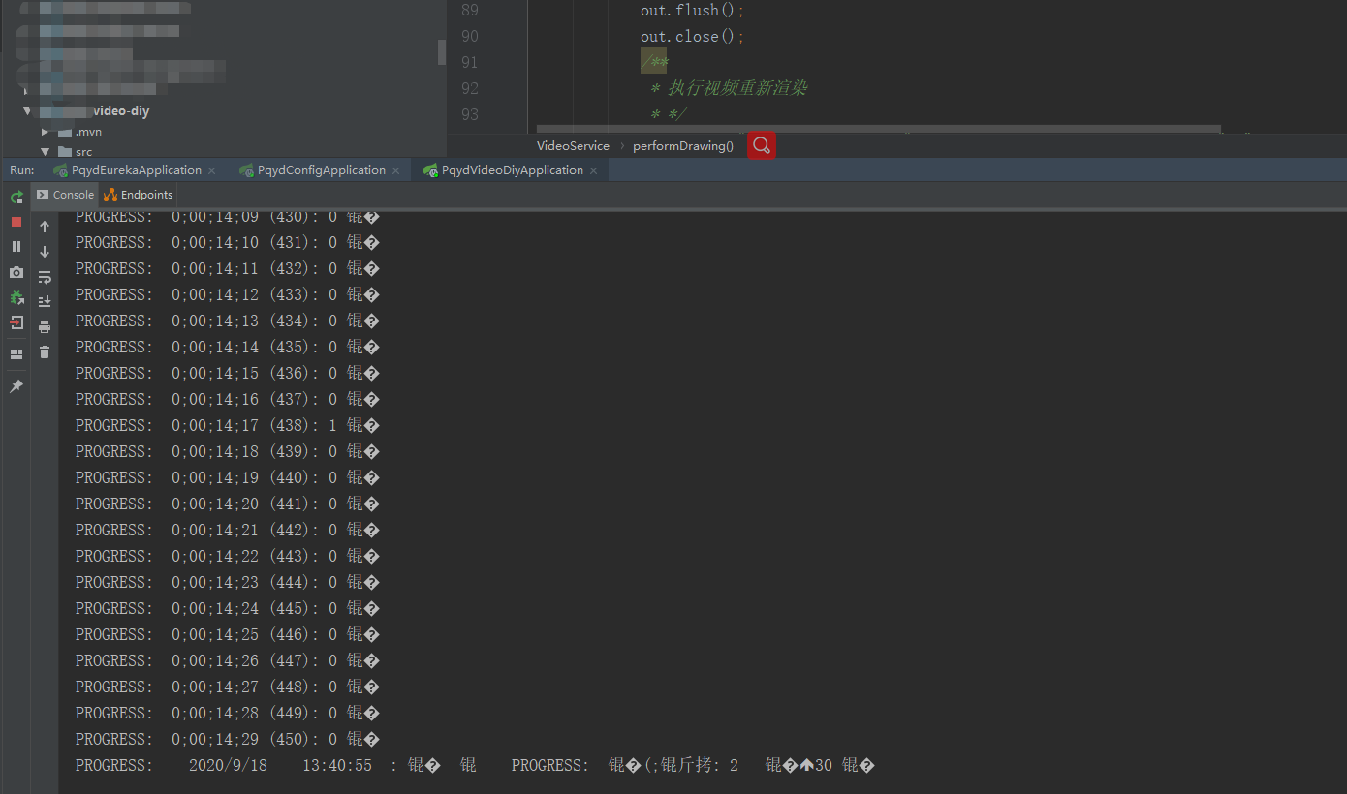
Task: Select the PqydVideoDiyApplication run tab
Action: point(512,170)
